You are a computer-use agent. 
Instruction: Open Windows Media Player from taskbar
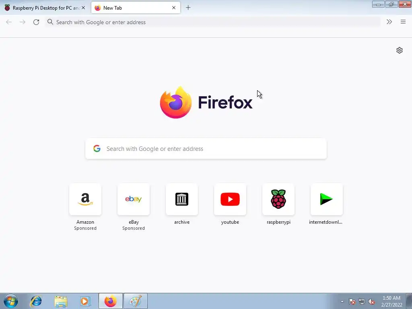(x=85, y=301)
